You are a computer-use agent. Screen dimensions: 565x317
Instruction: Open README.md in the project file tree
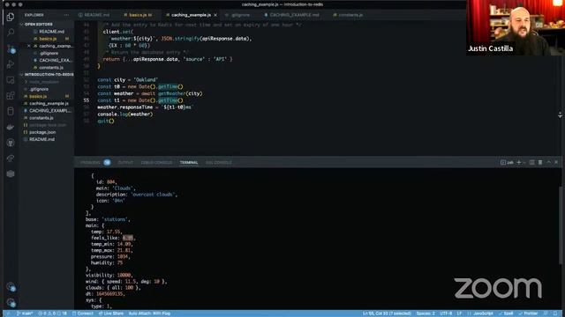pos(41,139)
